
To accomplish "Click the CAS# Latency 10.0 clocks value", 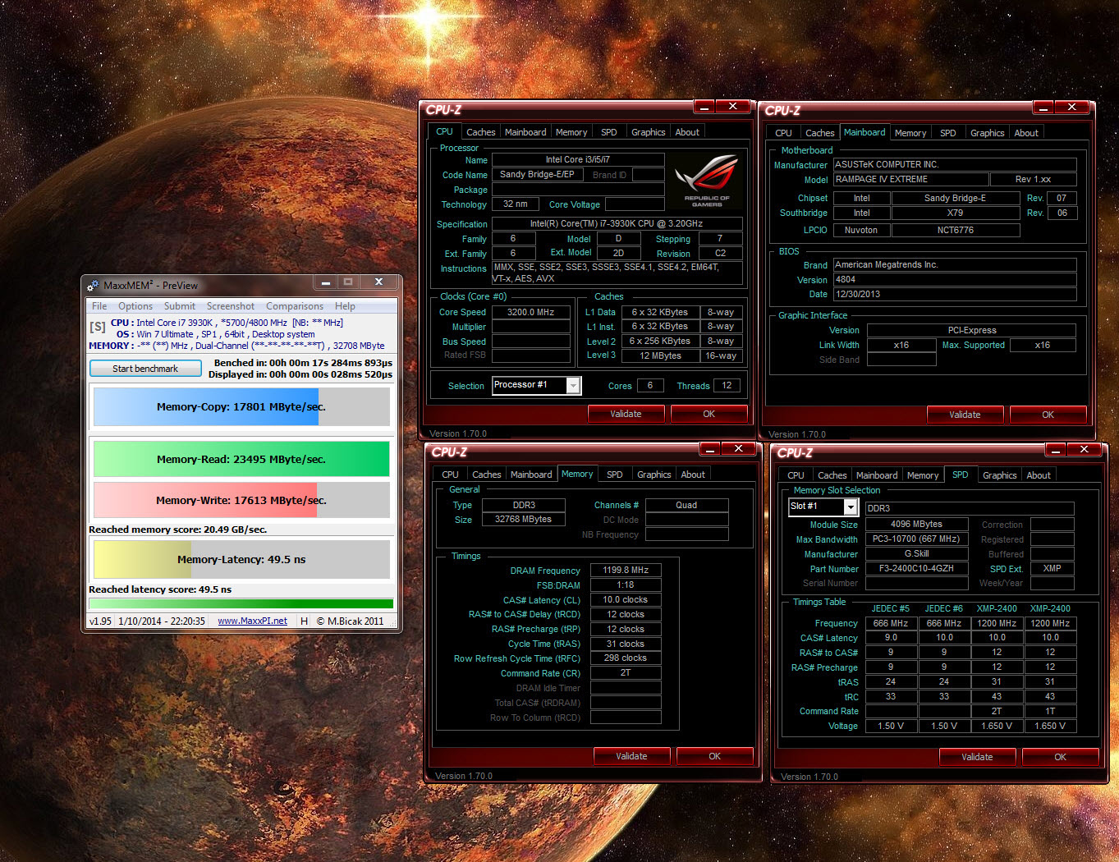I will 626,599.
